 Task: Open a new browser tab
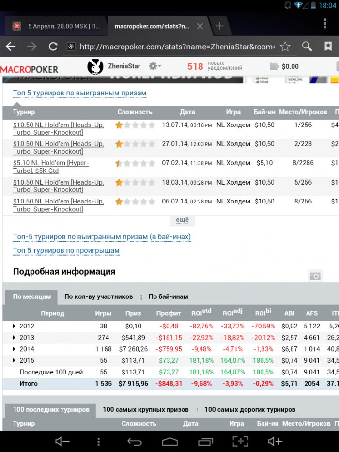[219, 26]
